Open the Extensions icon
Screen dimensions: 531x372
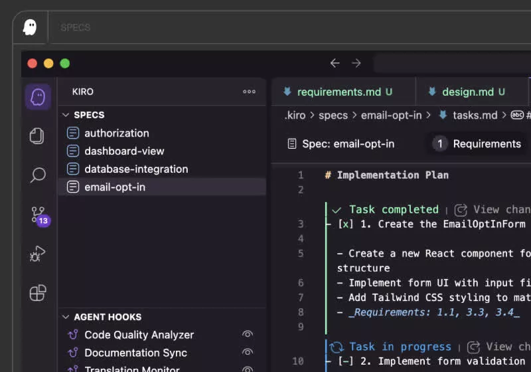point(38,293)
